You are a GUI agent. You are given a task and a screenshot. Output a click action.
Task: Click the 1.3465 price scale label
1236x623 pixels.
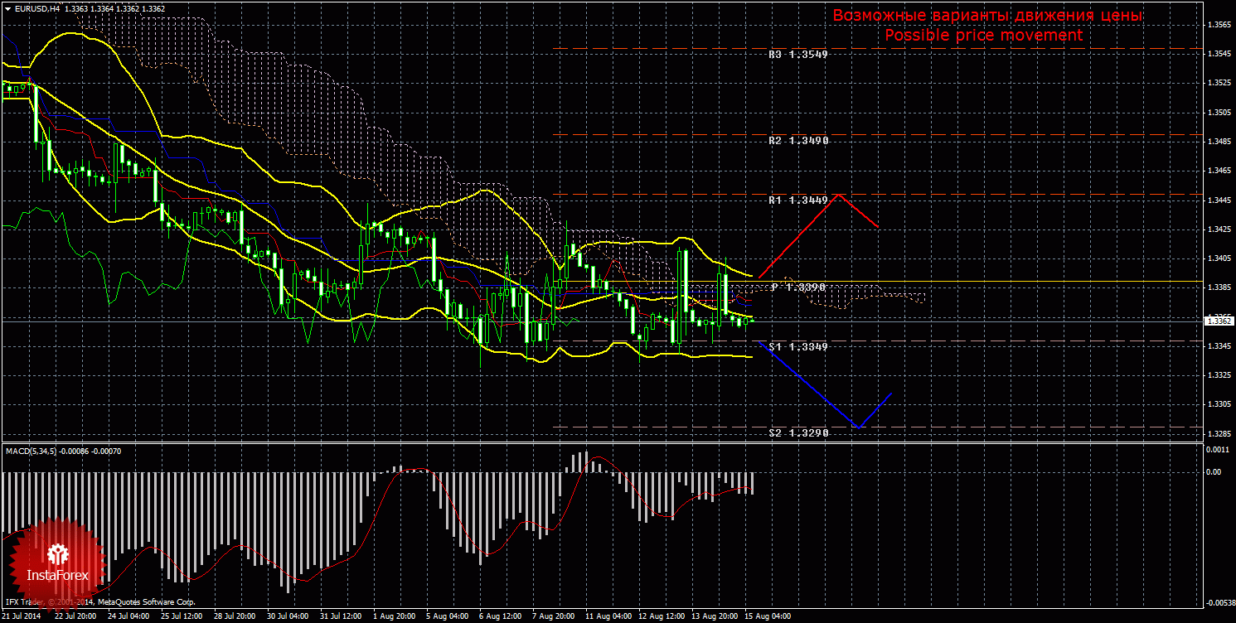click(x=1219, y=171)
